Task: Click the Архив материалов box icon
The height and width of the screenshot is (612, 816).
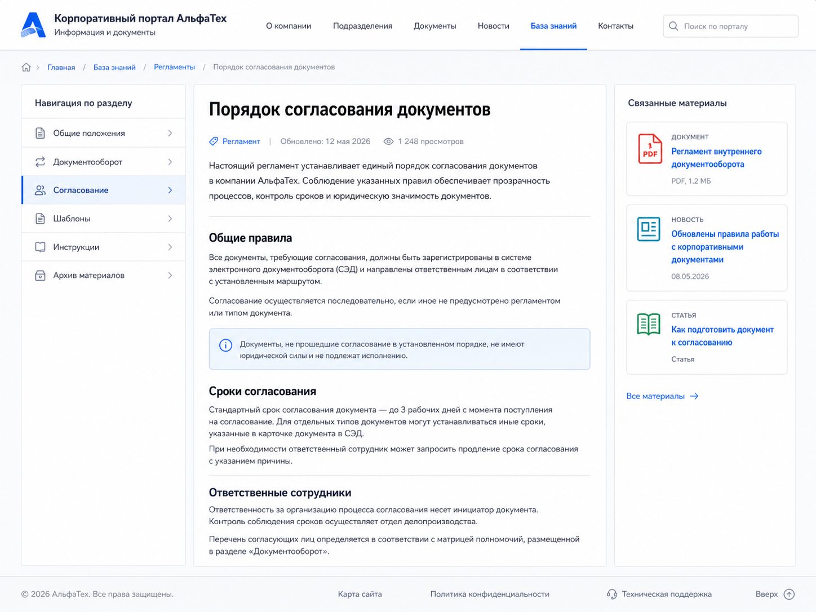Action: [x=40, y=276]
